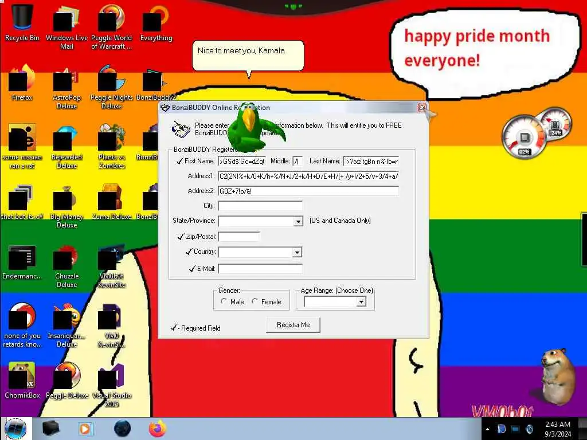
Task: Open Windows Live Mail desktop icon
Action: tap(66, 27)
